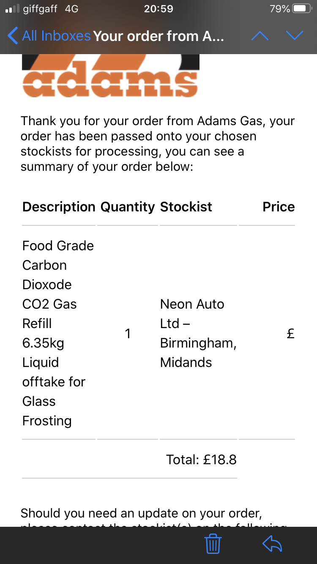
Task: Go to previous message with up arrow
Action: [260, 36]
